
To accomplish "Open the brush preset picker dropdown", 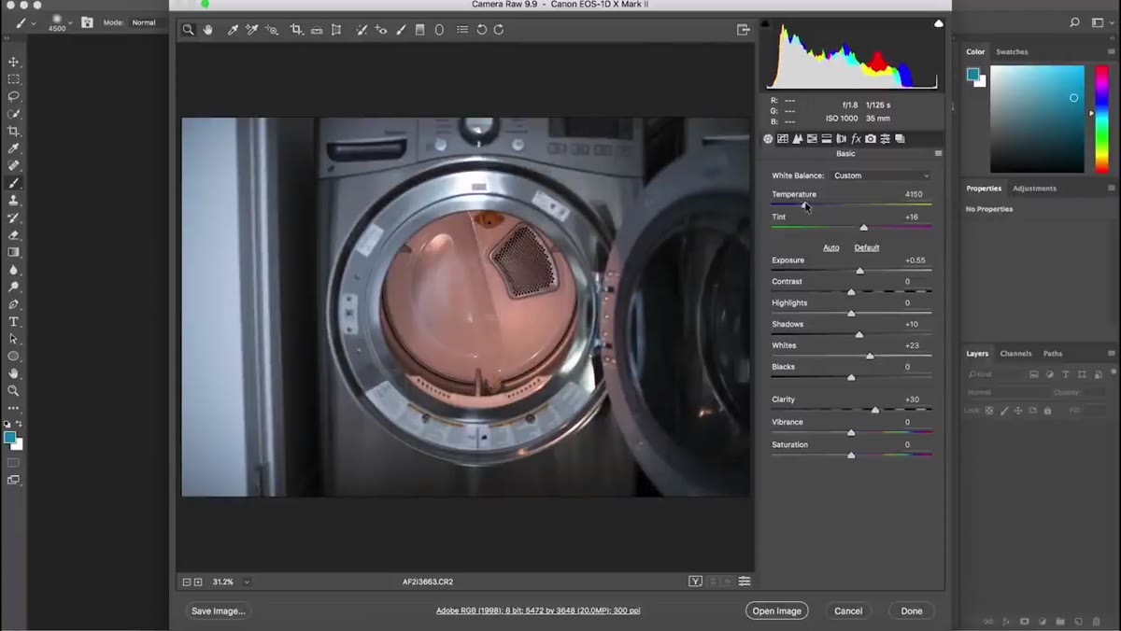I will (71, 22).
